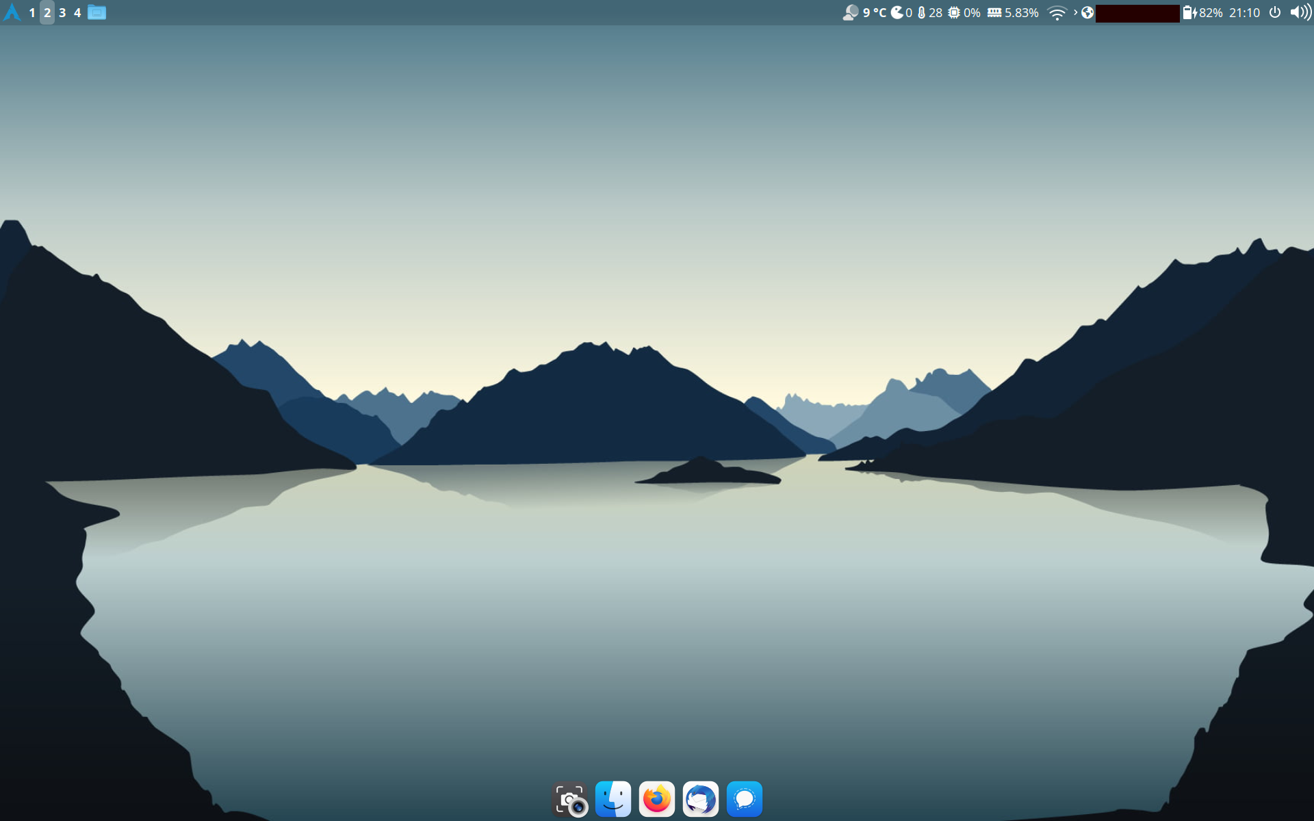Viewport: 1314px width, 821px height.
Task: Open Signal messenger from the dock
Action: (745, 799)
